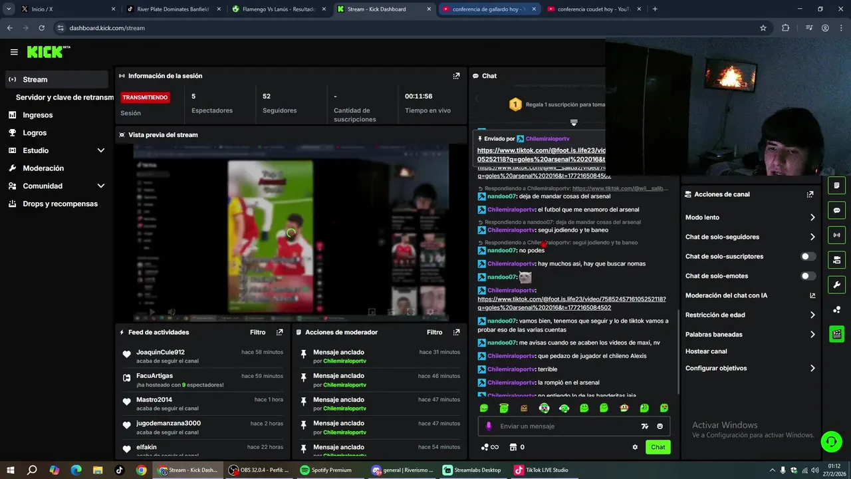
Task: Switch to conferencia de gallardo hoy tab
Action: point(489,9)
